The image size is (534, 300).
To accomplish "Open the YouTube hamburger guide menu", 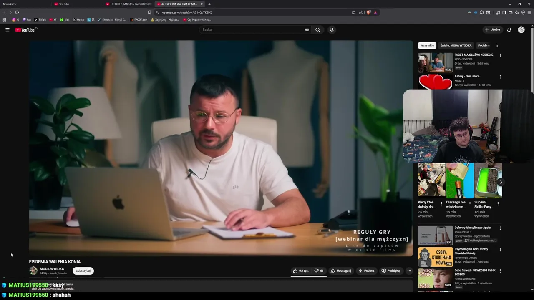I will point(7,30).
